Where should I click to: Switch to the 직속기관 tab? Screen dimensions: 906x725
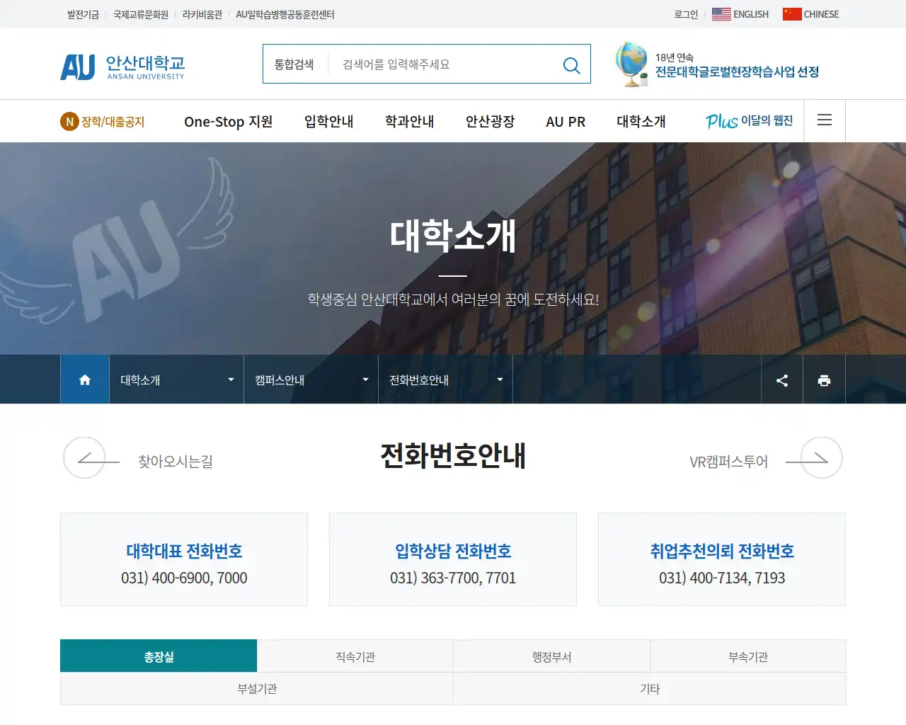click(x=355, y=656)
